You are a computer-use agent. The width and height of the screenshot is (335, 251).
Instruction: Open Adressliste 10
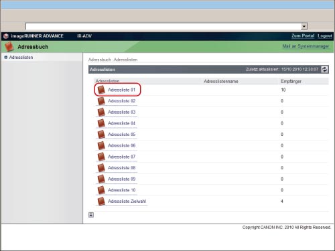coord(122,190)
